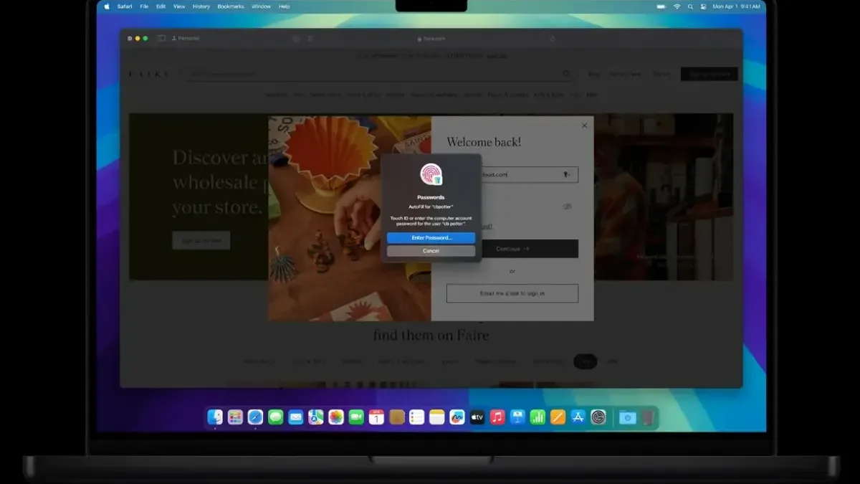Image resolution: width=860 pixels, height=484 pixels.
Task: Open Launchpad from the Dock
Action: click(235, 417)
